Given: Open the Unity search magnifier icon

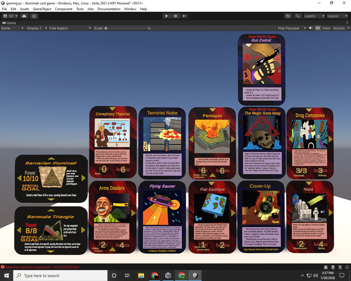Looking at the screenshot, I should pyautogui.click(x=298, y=16).
